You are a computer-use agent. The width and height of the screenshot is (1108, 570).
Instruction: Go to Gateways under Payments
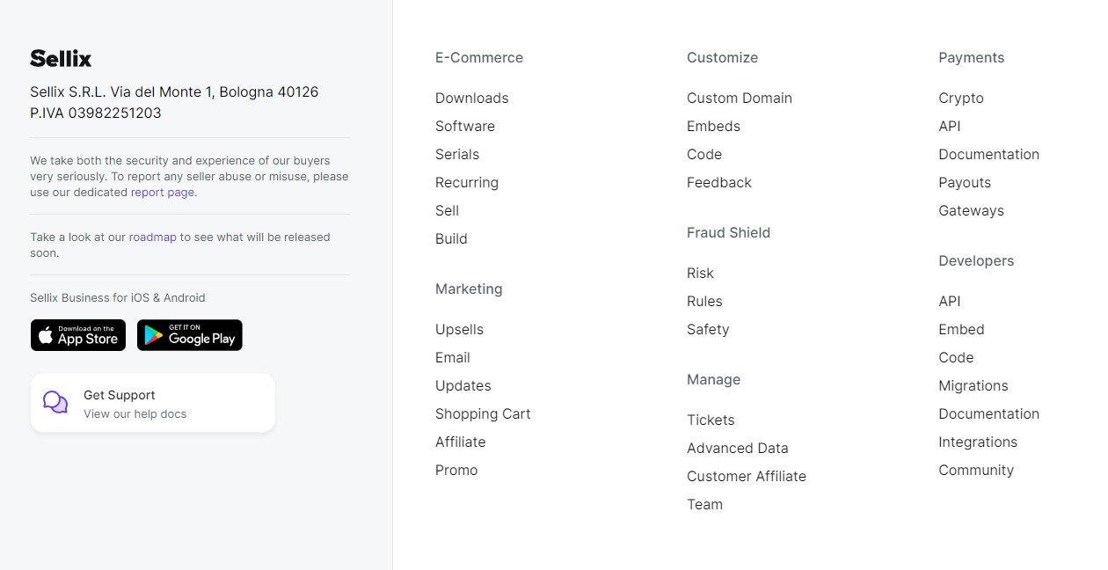pyautogui.click(x=971, y=210)
